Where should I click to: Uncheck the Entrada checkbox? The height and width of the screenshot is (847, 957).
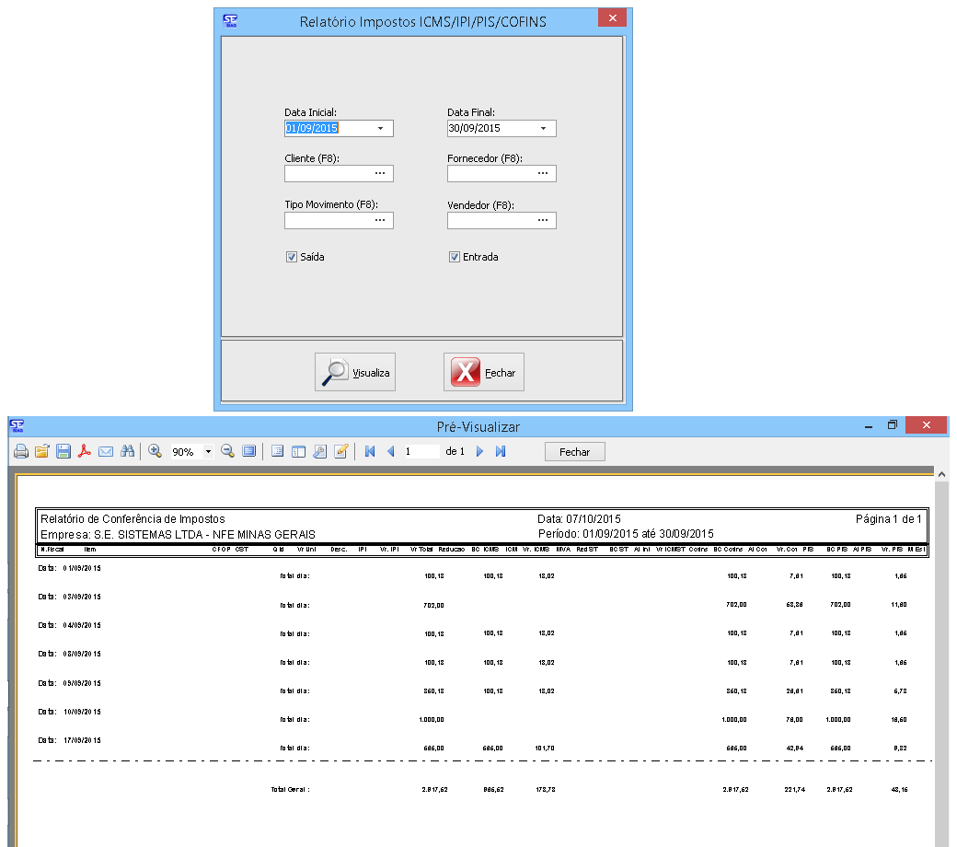coord(454,258)
